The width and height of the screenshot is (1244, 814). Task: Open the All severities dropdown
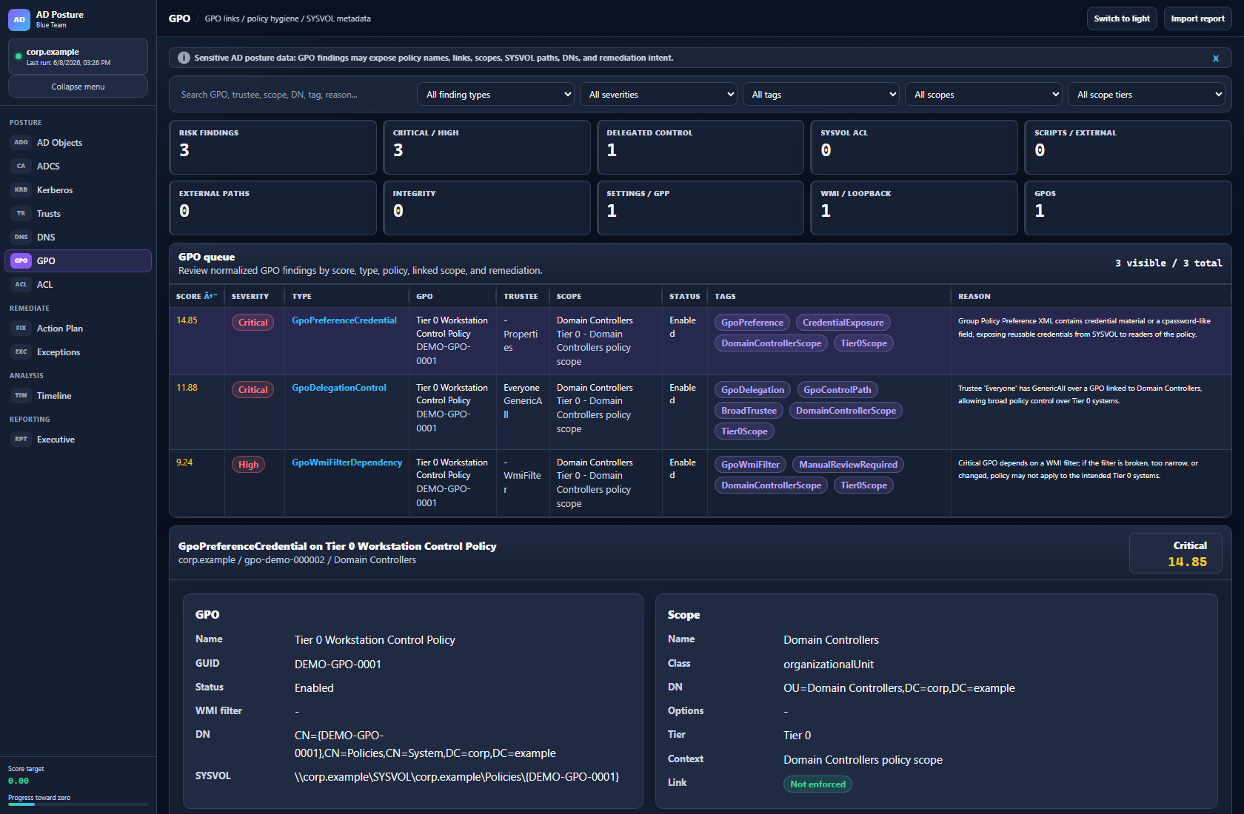tap(658, 94)
